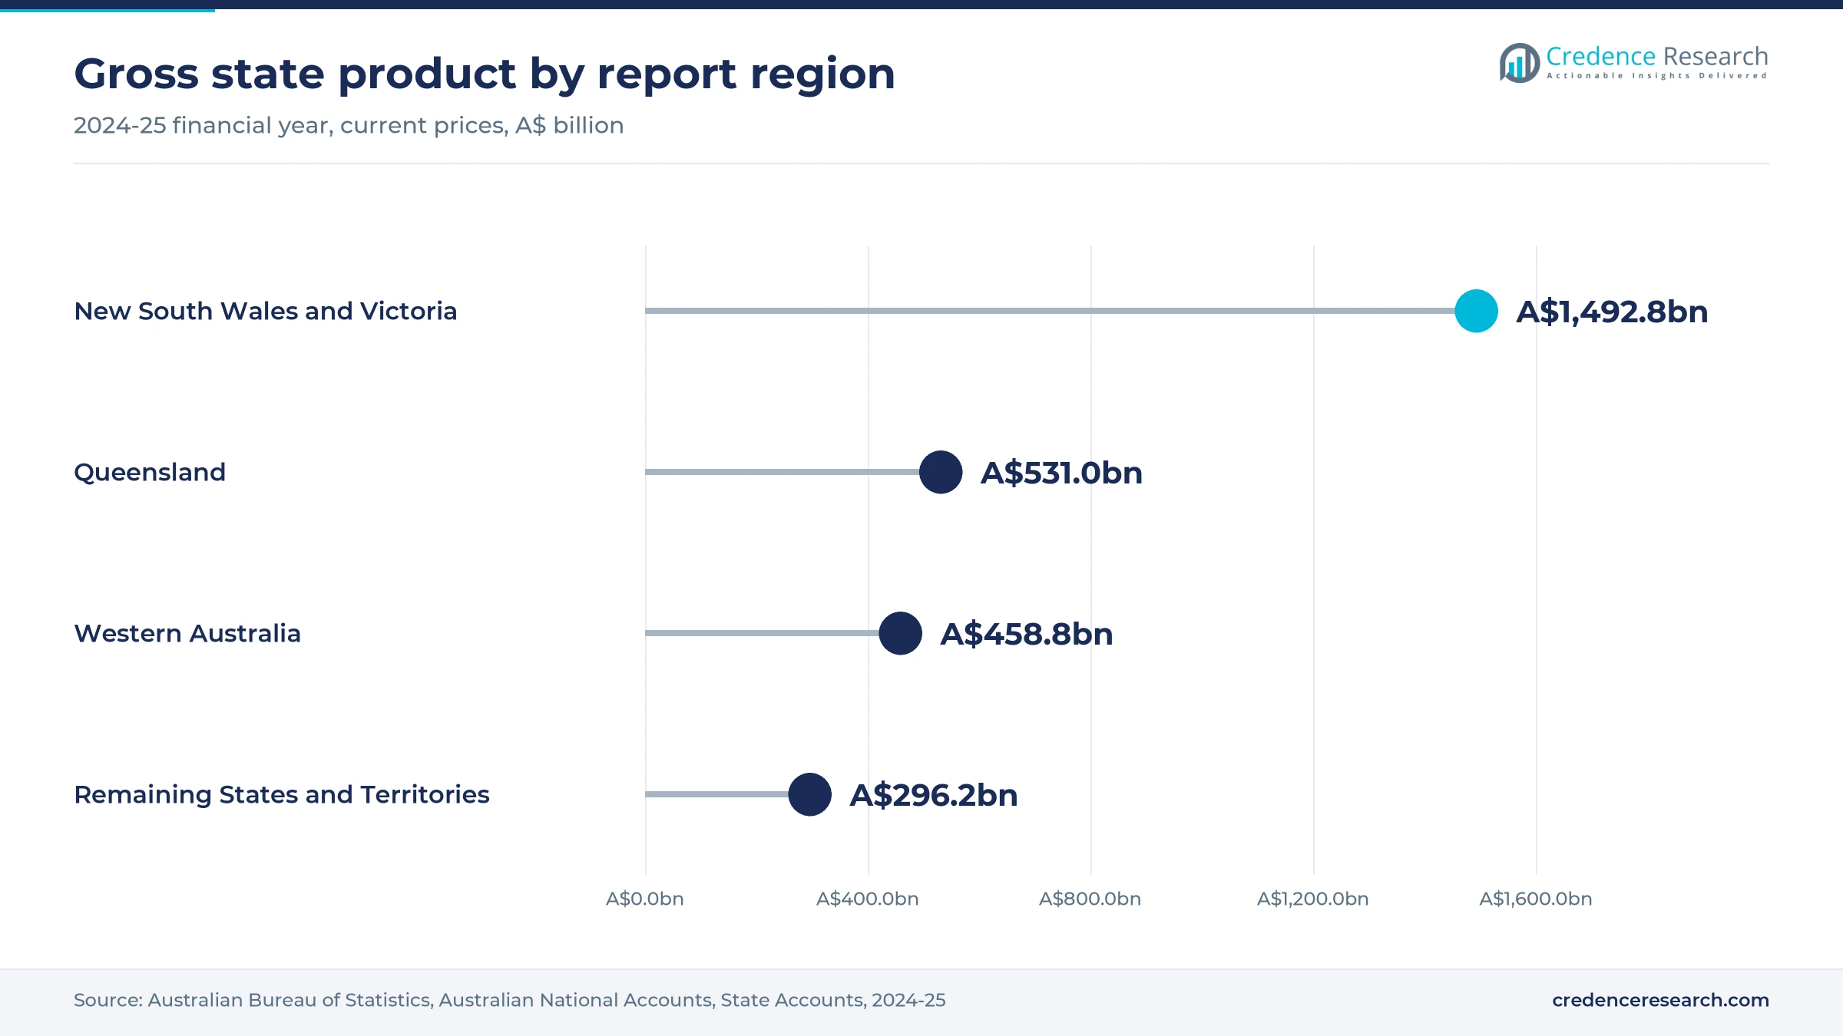Click the value label A$458.8bn
The image size is (1843, 1036).
(1026, 634)
